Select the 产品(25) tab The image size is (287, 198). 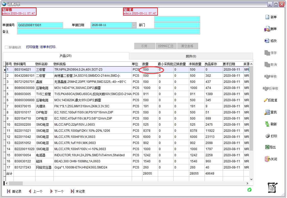[66, 56]
